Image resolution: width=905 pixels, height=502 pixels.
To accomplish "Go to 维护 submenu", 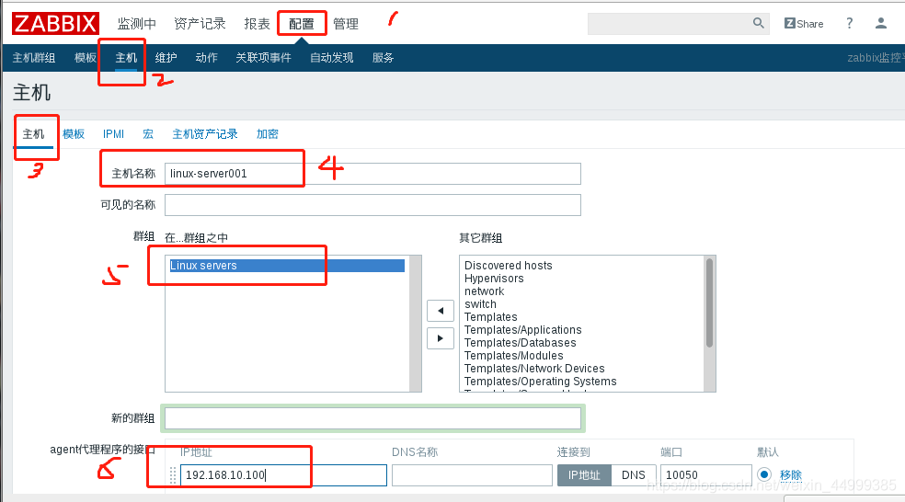I will (x=166, y=58).
